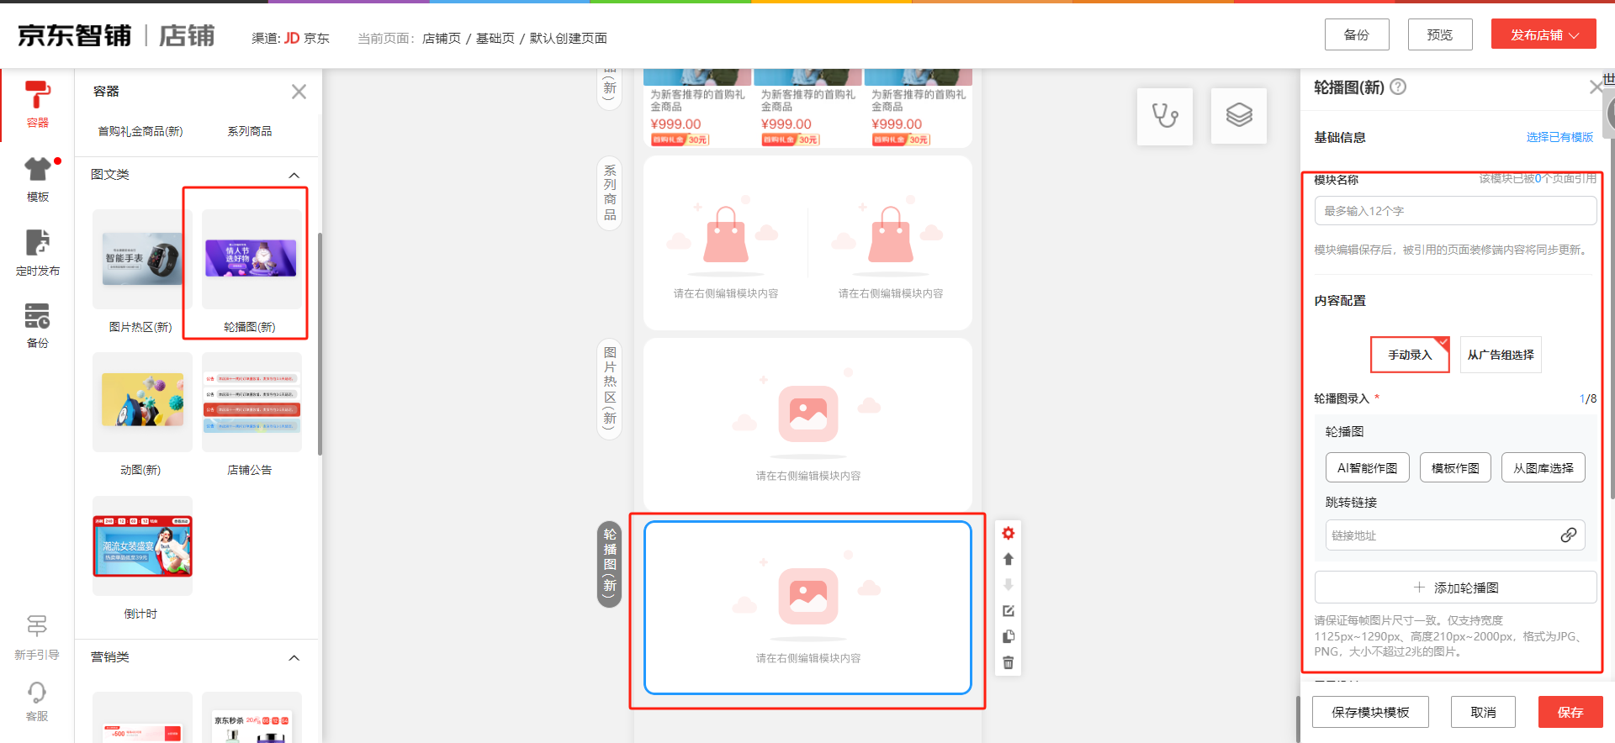
Task: Click the 模块名称 input field
Action: click(x=1454, y=211)
